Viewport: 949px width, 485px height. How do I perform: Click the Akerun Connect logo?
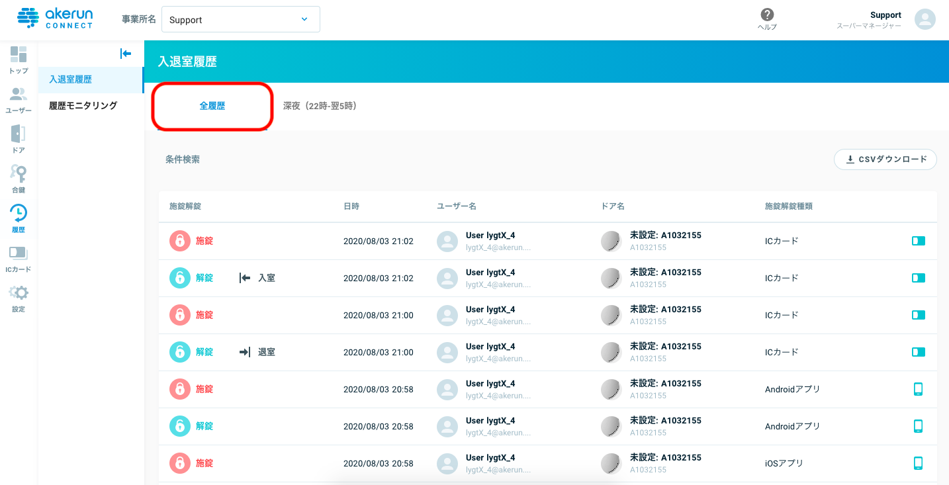(x=56, y=18)
